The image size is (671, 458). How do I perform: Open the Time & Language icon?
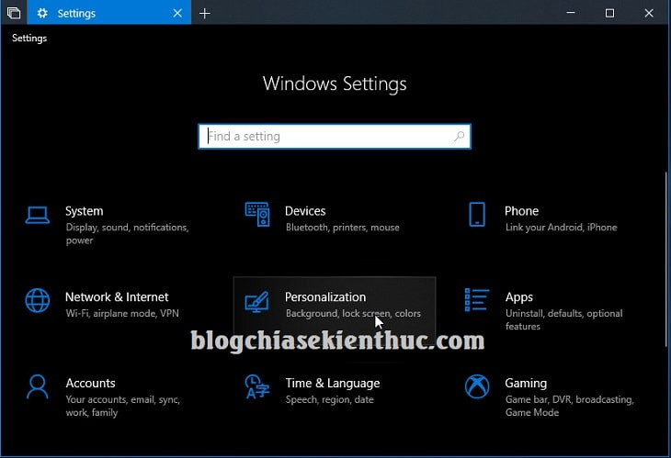[256, 386]
